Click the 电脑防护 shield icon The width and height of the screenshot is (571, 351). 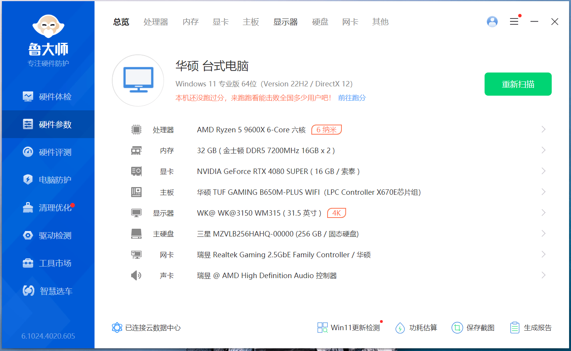click(x=28, y=180)
